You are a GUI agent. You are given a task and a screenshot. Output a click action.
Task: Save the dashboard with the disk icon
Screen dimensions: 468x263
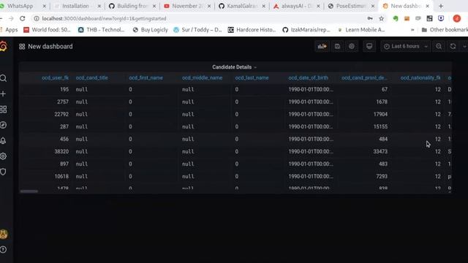click(x=337, y=47)
